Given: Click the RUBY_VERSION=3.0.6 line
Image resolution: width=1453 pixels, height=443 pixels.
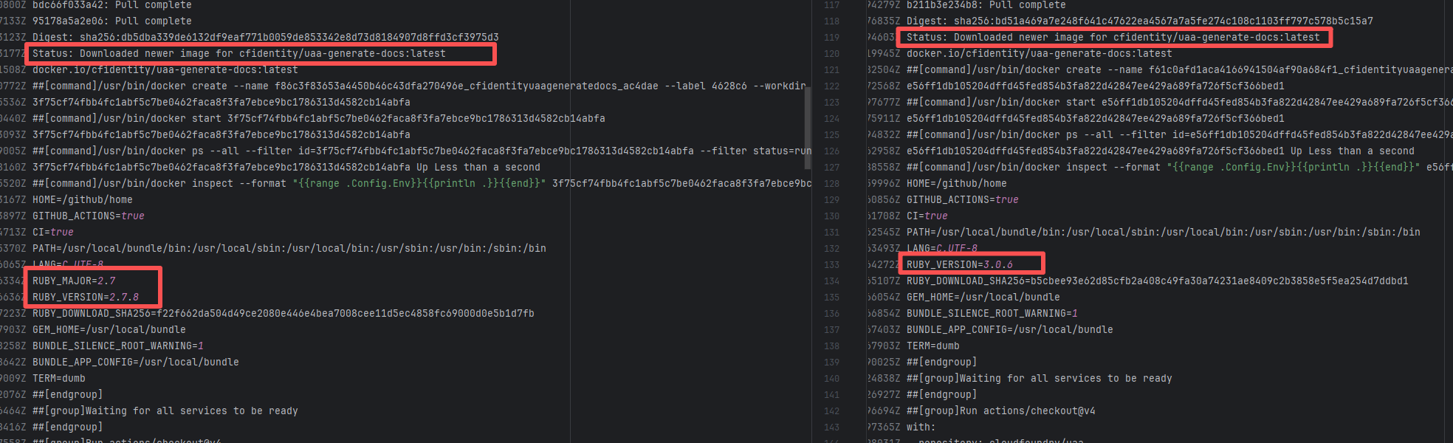Looking at the screenshot, I should (x=959, y=264).
